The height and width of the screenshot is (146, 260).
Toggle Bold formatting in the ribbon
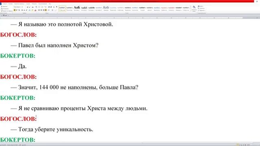[x=15, y=10]
